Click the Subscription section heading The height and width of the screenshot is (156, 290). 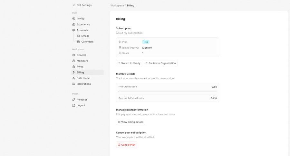click(124, 28)
